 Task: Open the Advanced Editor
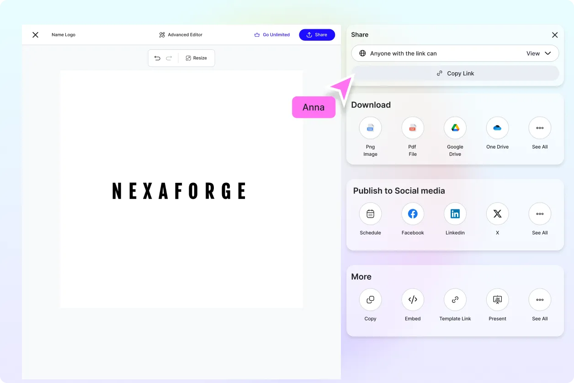(x=181, y=35)
